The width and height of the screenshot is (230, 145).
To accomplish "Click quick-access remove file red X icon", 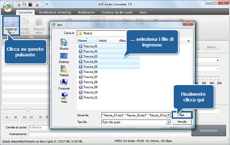I will pos(37,4).
